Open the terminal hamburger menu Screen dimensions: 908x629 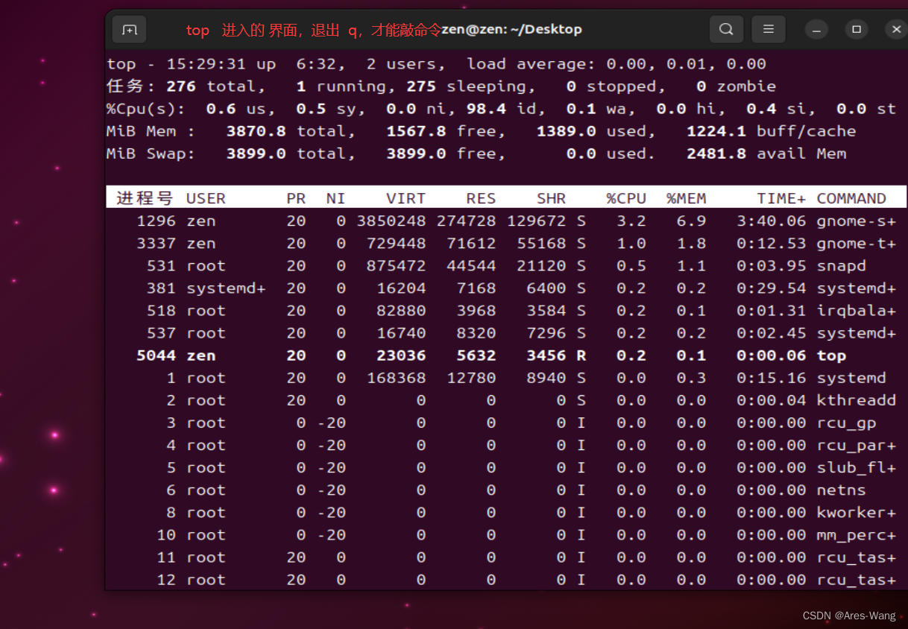769,30
